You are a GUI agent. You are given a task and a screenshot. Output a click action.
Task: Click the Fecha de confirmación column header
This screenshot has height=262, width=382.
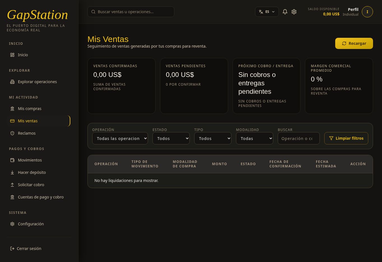coord(285,164)
